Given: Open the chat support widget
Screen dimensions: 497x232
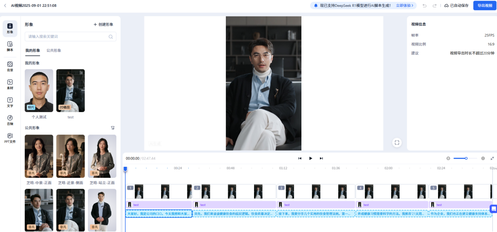Looking at the screenshot, I should coord(493,209).
